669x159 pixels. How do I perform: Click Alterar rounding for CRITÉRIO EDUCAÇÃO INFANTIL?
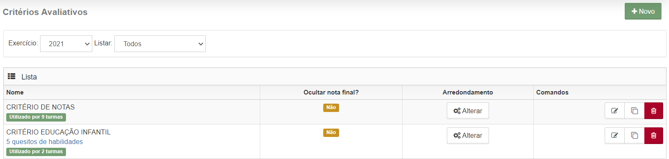468,135
